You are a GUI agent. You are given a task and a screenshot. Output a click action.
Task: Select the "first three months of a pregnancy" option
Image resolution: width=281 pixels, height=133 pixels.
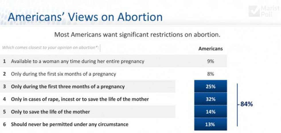pyautogui.click(x=68, y=86)
